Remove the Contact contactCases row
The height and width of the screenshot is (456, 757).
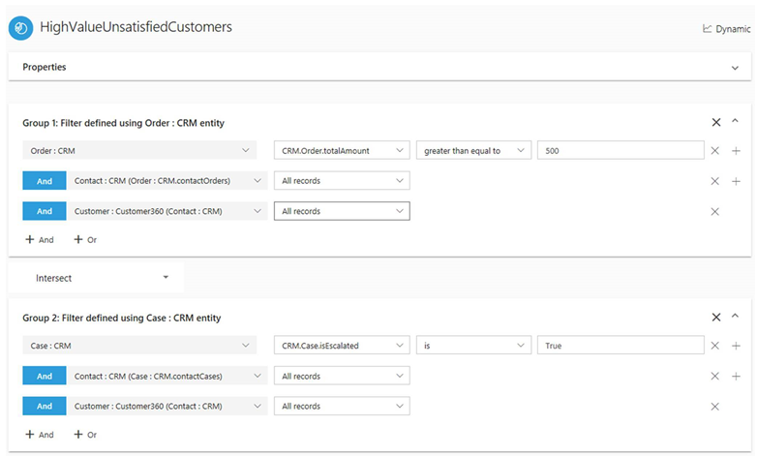click(x=715, y=376)
